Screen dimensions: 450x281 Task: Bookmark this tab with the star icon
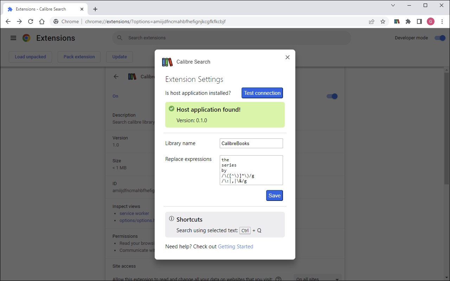tap(383, 21)
